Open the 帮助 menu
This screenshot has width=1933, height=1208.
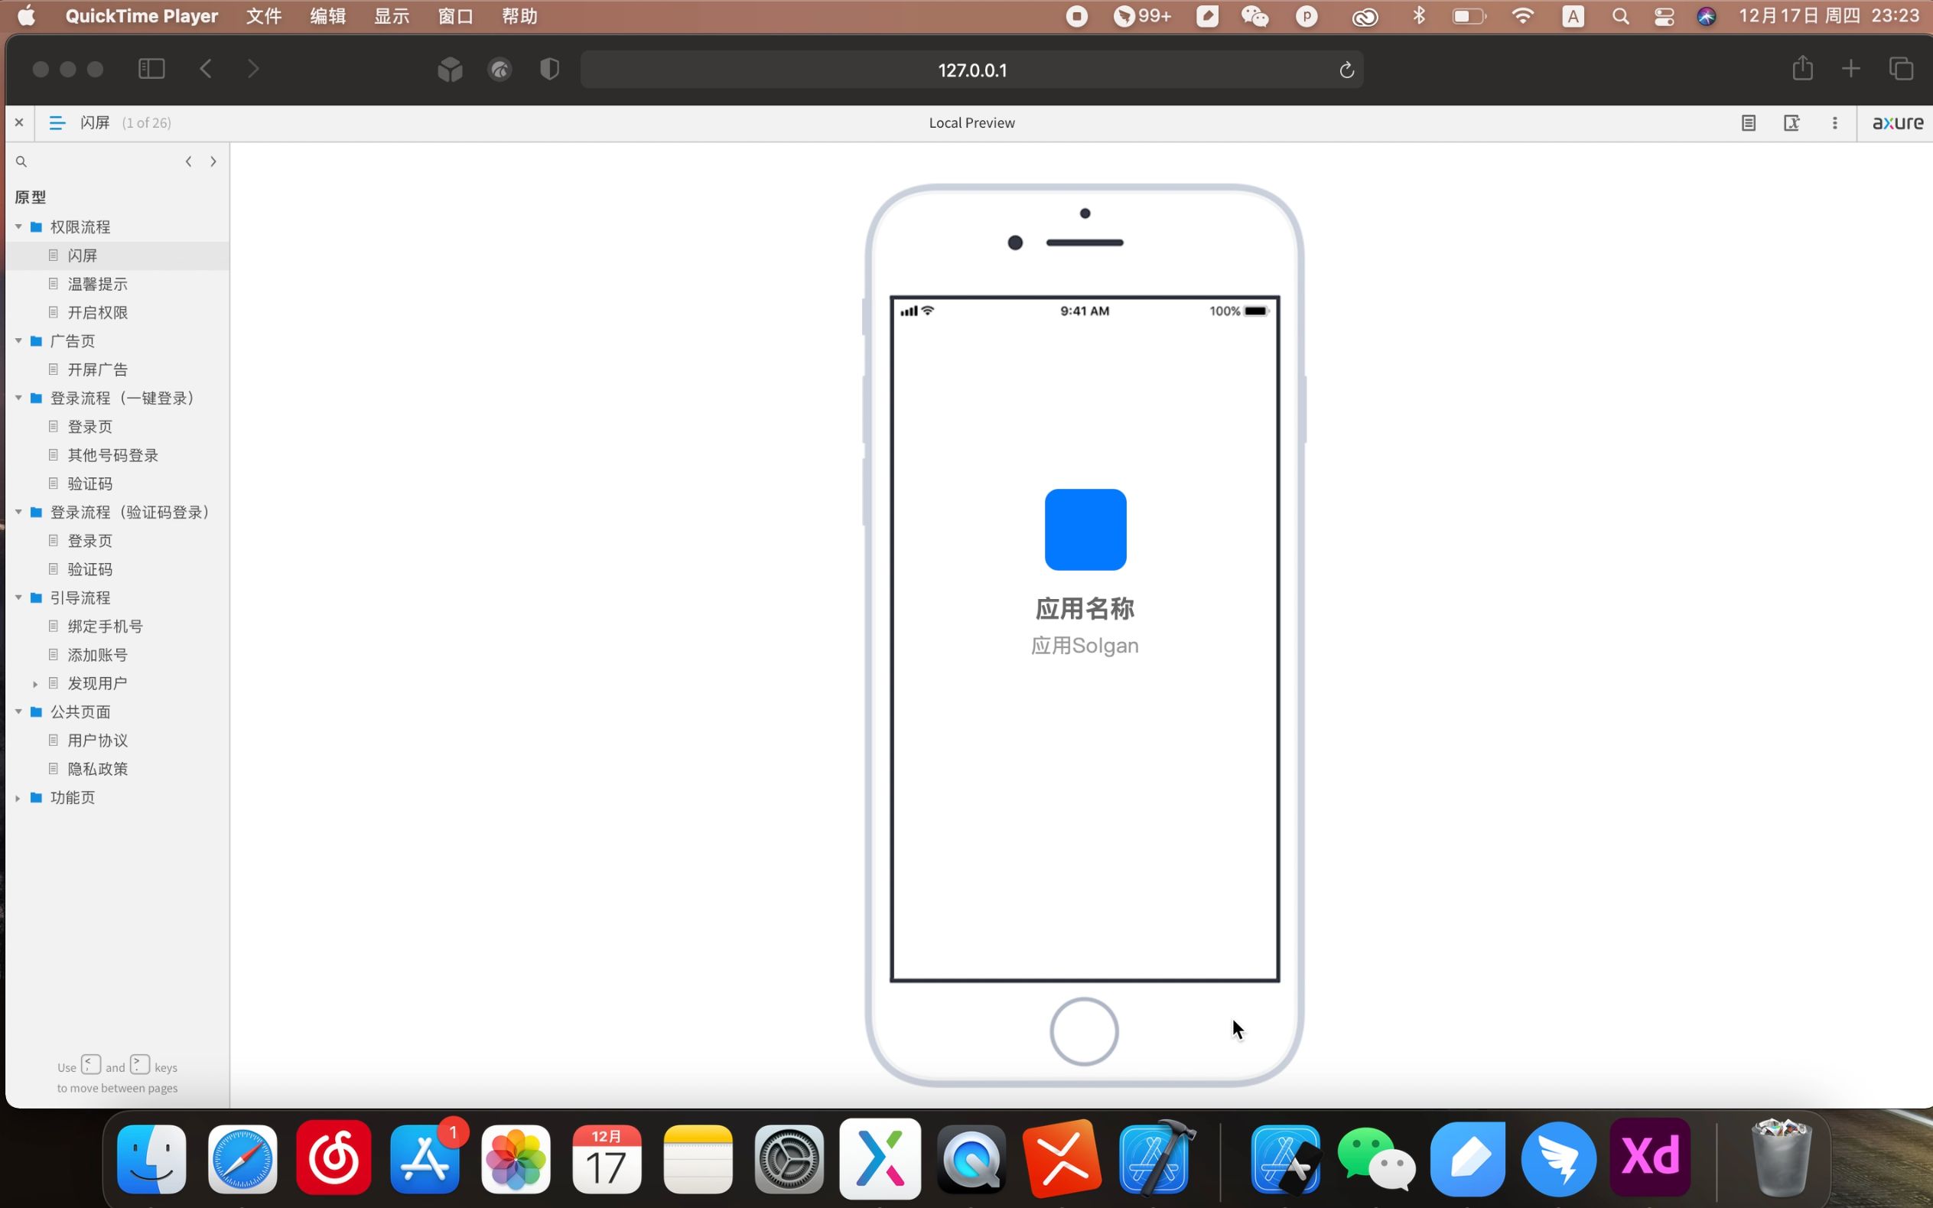tap(519, 16)
